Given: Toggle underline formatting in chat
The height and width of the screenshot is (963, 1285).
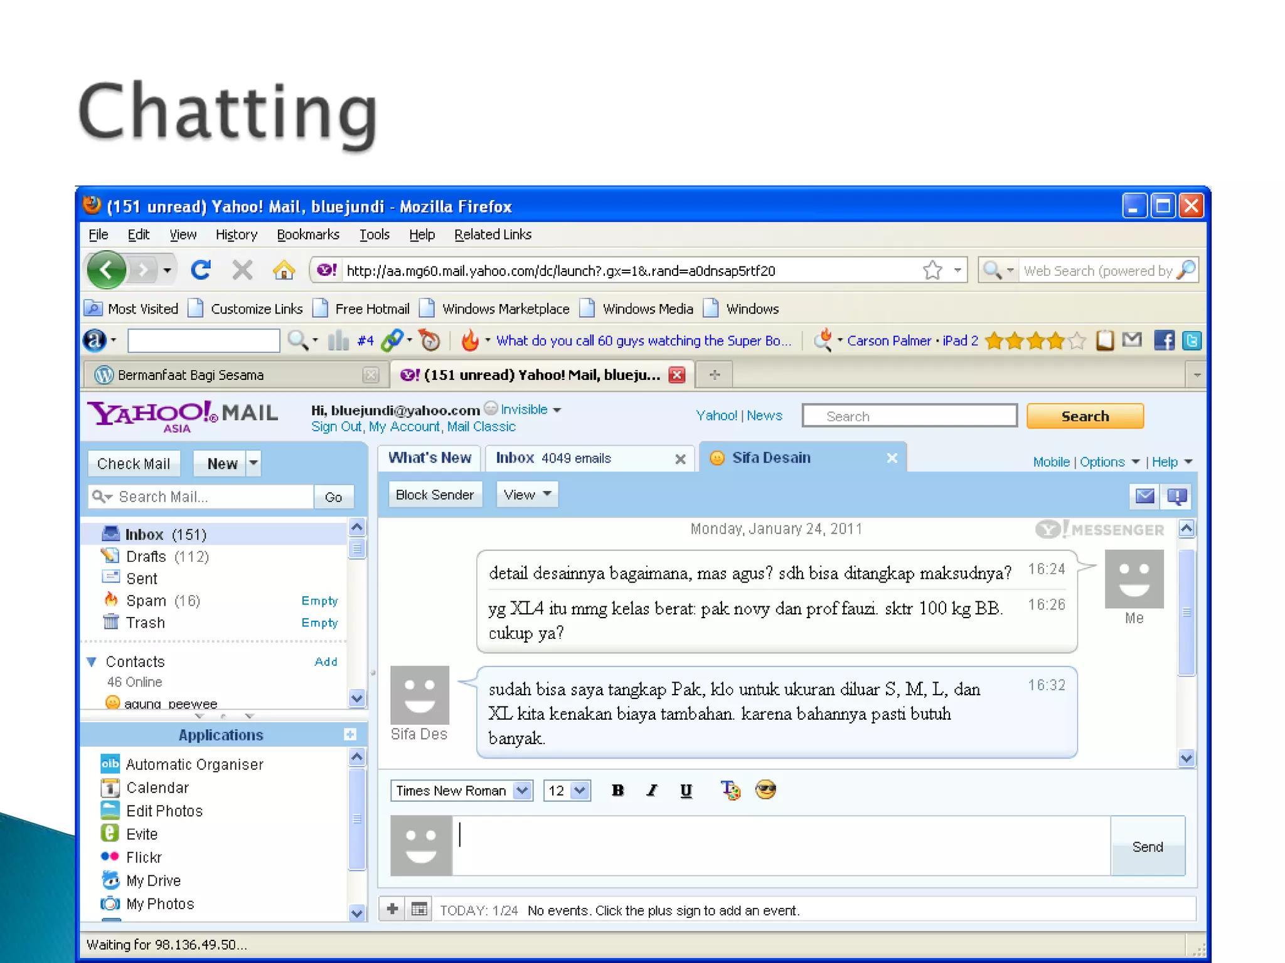Looking at the screenshot, I should pos(686,790).
